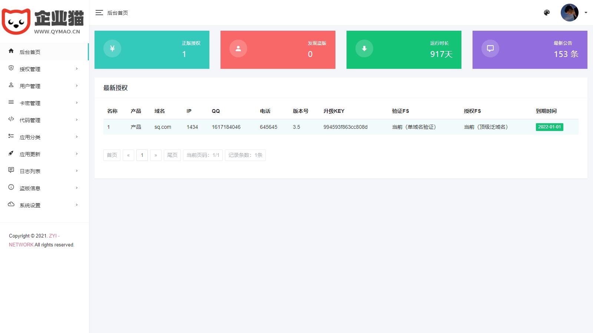Open the 应用分类 sidebar menu
The width and height of the screenshot is (593, 333).
pos(44,137)
